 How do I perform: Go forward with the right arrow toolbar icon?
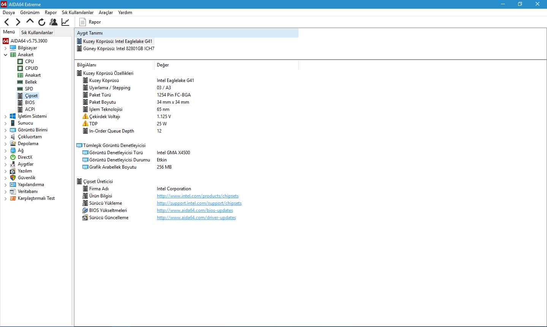[x=18, y=22]
